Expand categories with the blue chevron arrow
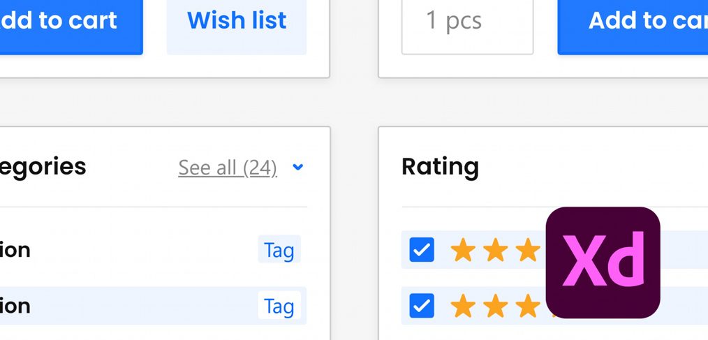This screenshot has height=340, width=708. click(298, 167)
